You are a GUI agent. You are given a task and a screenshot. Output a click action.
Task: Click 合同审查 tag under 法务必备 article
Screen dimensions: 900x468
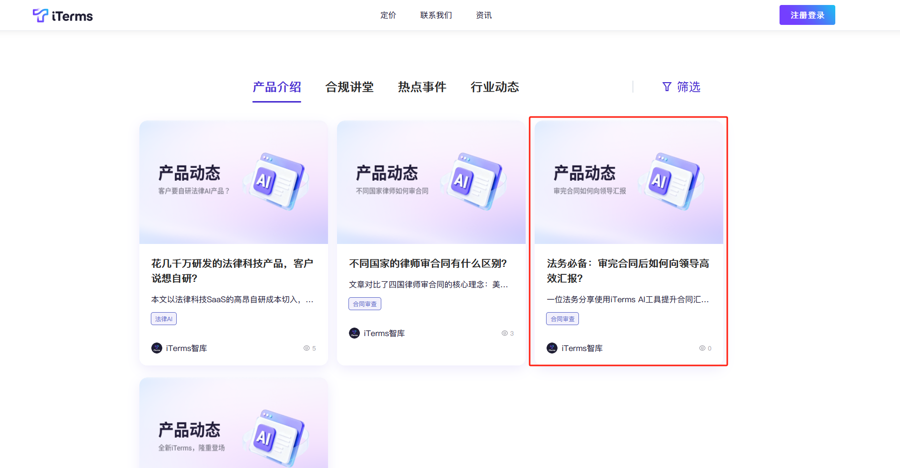coord(562,319)
